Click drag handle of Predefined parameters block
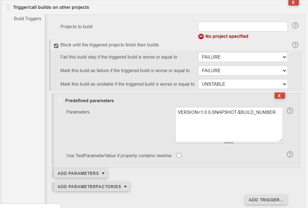This screenshot has width=308, height=208. pyautogui.click(x=61, y=101)
